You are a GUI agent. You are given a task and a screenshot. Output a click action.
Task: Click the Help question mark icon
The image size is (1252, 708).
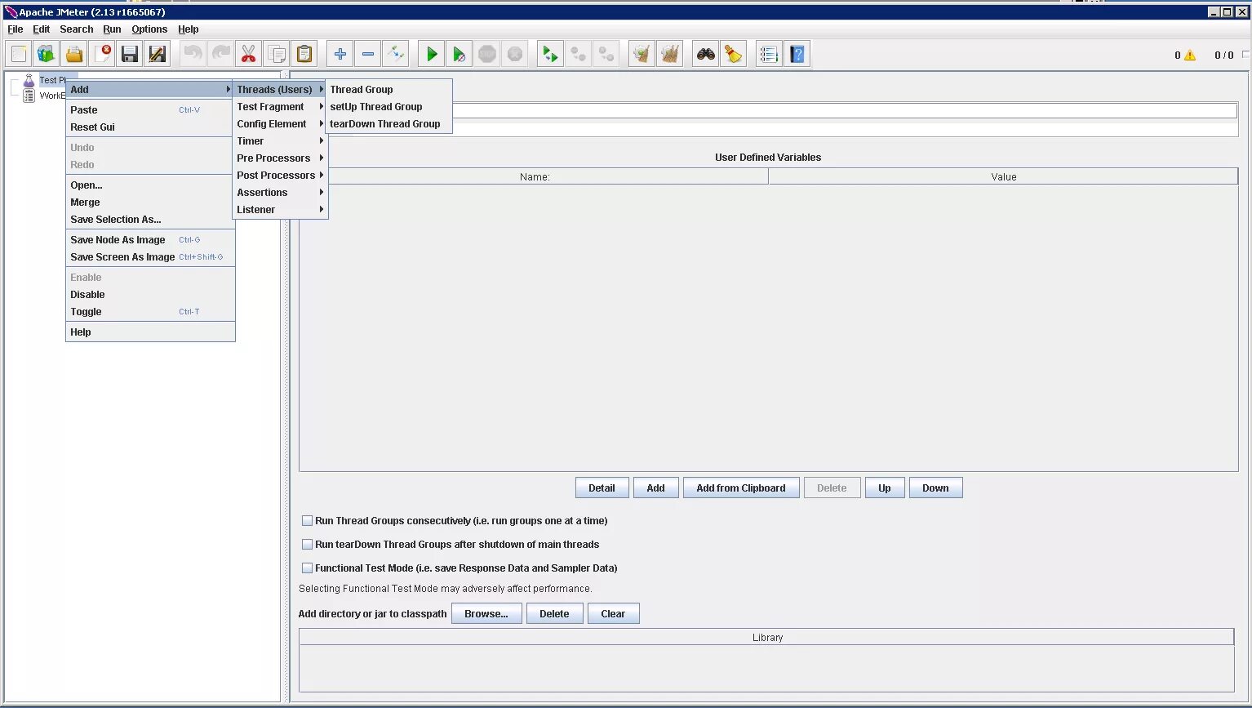pyautogui.click(x=797, y=55)
